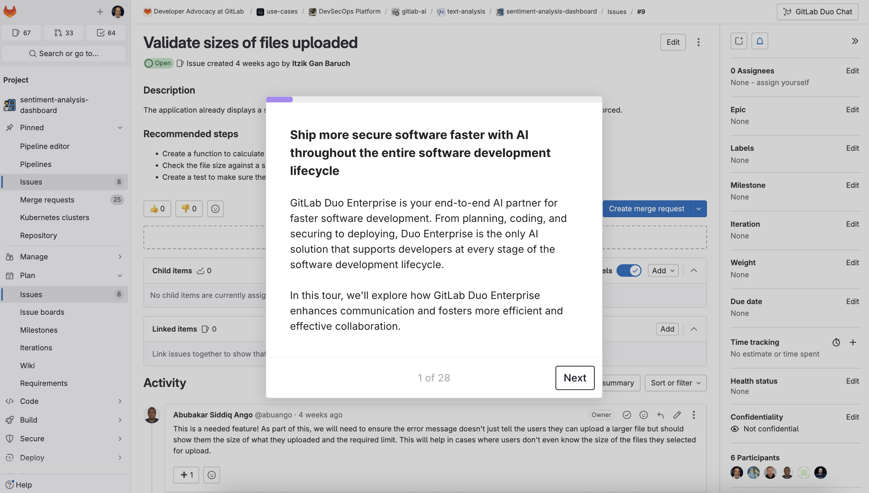Click the +1 reaction on comment
This screenshot has width=869, height=493.
click(186, 475)
